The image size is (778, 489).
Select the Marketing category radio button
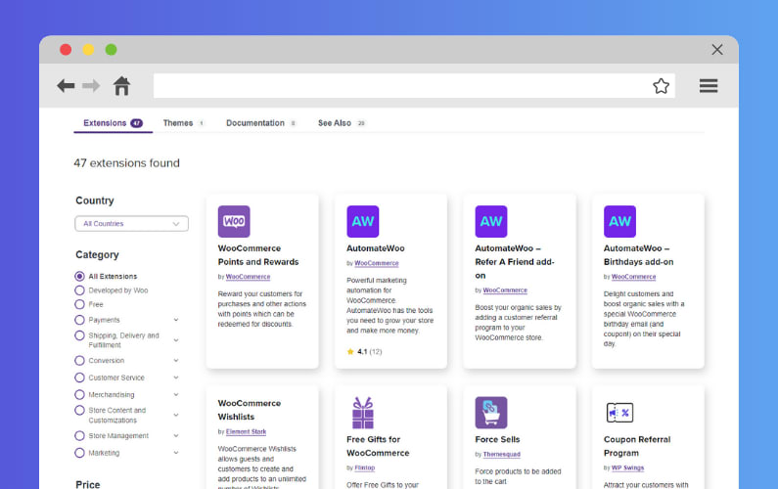pyautogui.click(x=79, y=453)
